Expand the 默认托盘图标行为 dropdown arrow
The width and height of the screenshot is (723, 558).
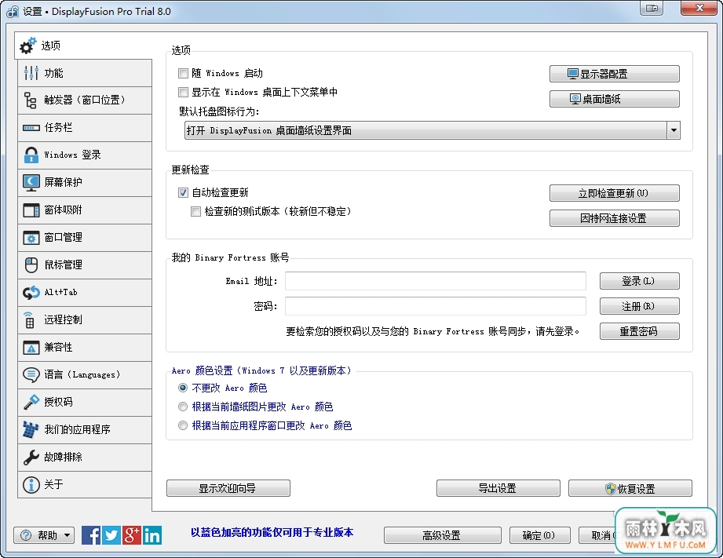[x=674, y=130]
